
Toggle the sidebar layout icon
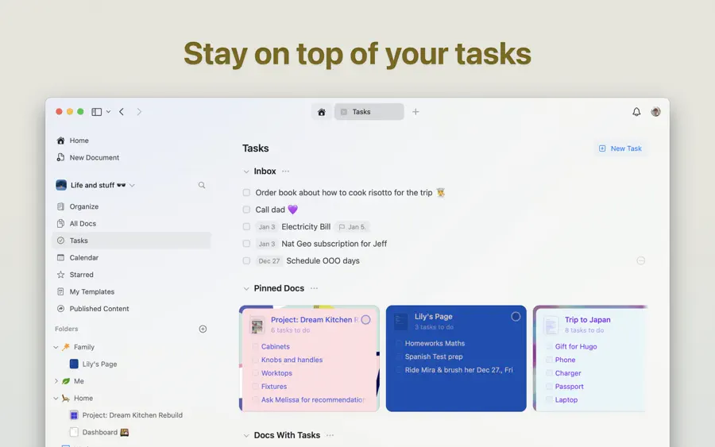tap(97, 112)
